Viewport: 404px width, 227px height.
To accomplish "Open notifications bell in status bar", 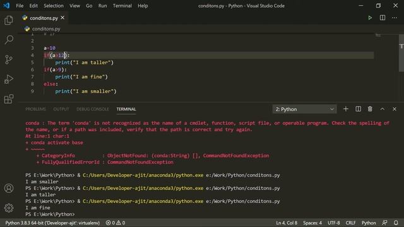I will (x=396, y=223).
